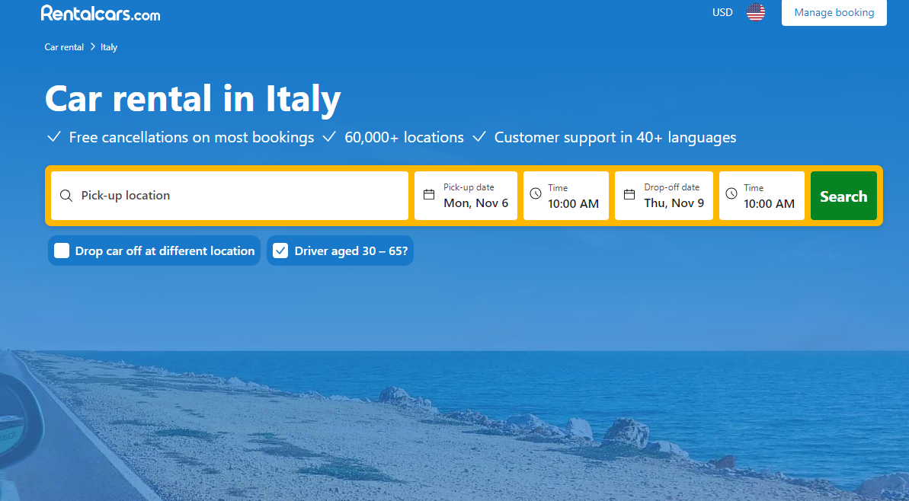Open the Drop-off date Thu, Nov 9 picker
909x501 pixels.
click(674, 203)
